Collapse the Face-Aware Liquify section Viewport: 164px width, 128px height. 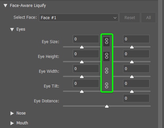6,6
